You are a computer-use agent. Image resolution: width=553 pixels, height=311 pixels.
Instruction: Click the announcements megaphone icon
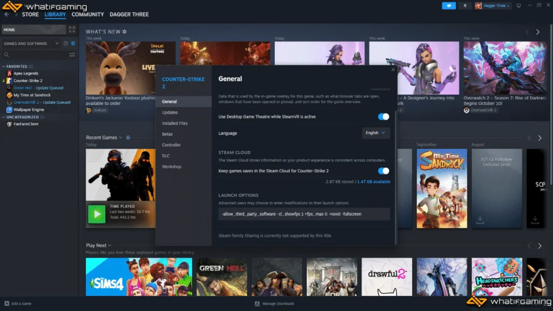449,5
